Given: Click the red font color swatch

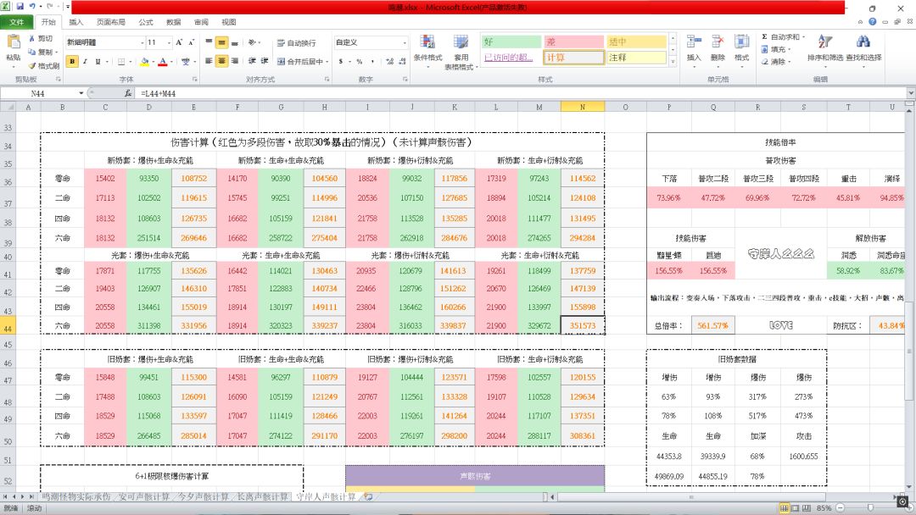Looking at the screenshot, I should point(163,61).
